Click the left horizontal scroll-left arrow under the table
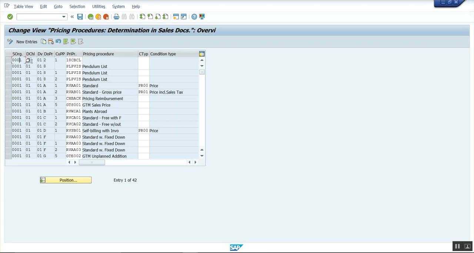The image size is (474, 253). 69,162
